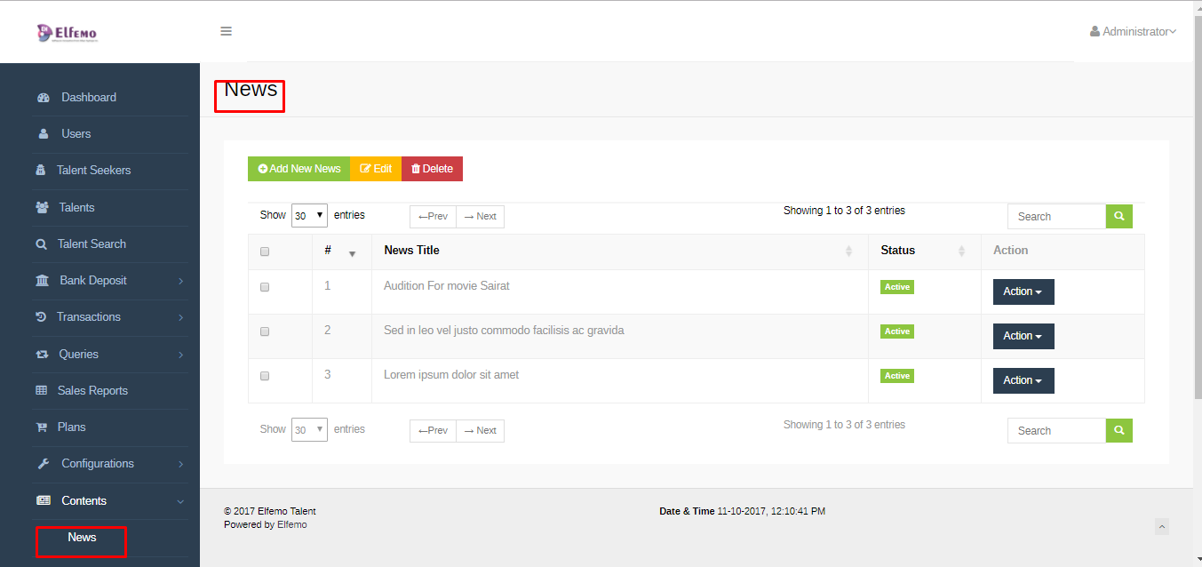Click the bottom Next pagination button

tap(480, 431)
